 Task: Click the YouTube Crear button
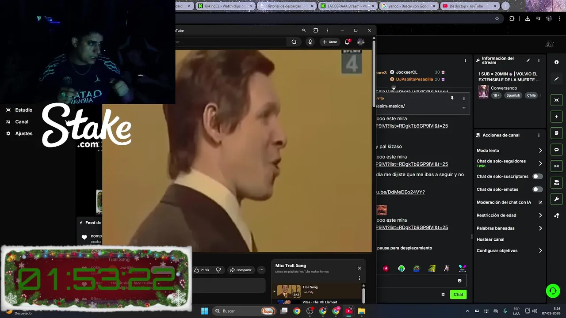pos(330,42)
